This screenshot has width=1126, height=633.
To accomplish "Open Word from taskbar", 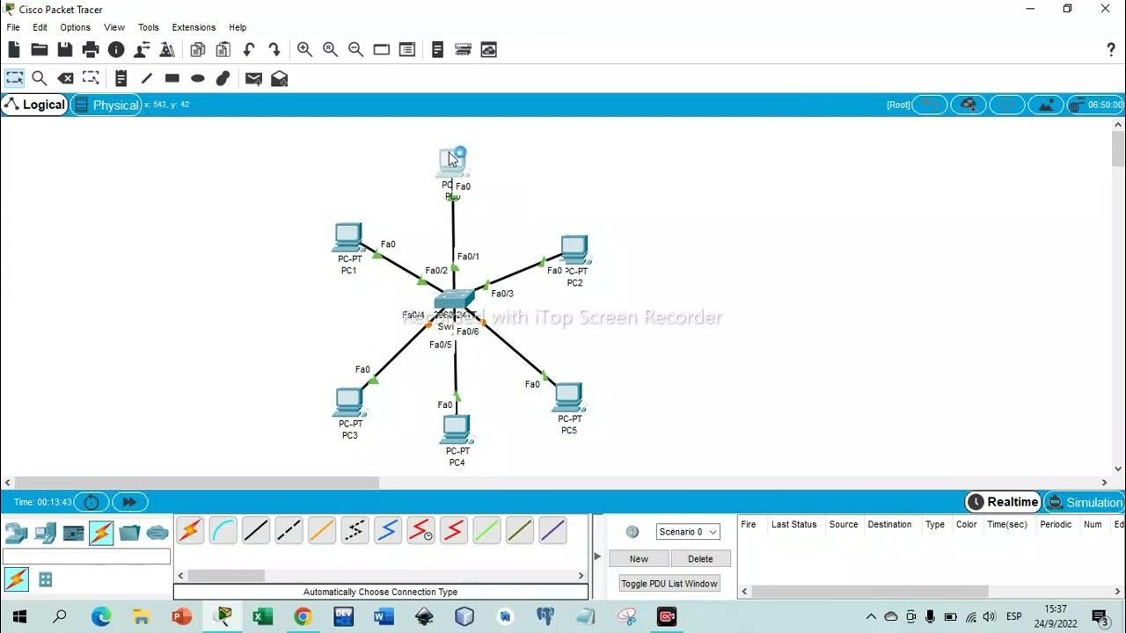I will click(384, 617).
